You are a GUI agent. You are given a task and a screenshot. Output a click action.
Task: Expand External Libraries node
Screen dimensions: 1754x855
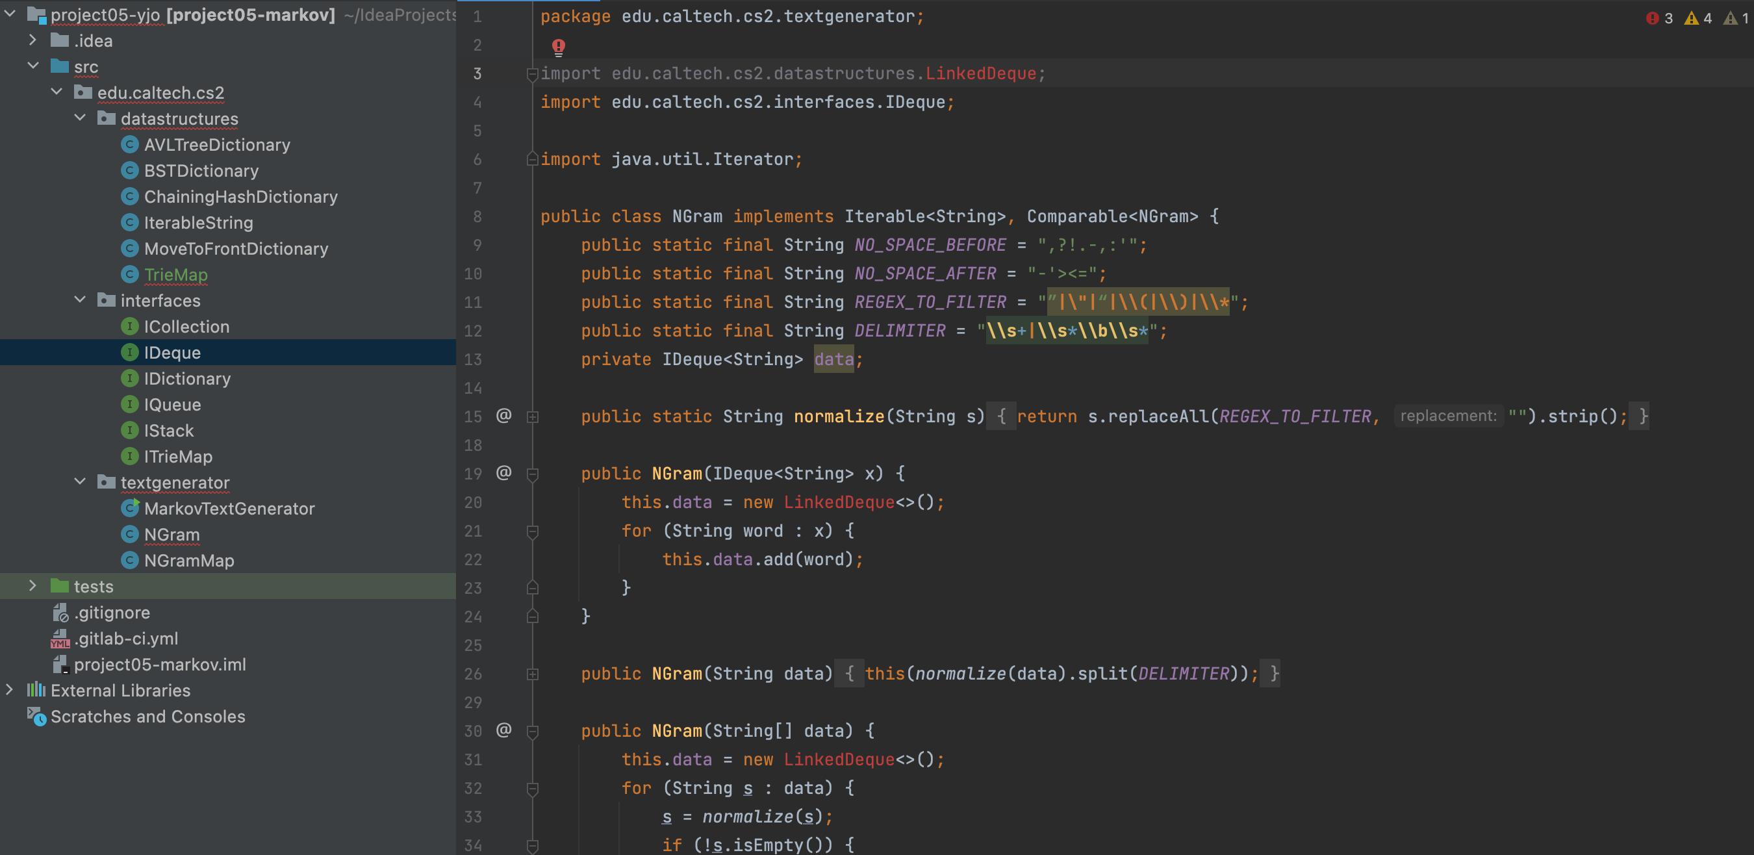10,689
